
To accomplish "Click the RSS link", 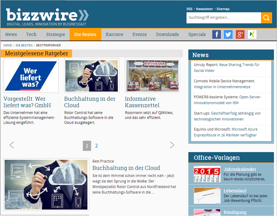I will [189, 9].
